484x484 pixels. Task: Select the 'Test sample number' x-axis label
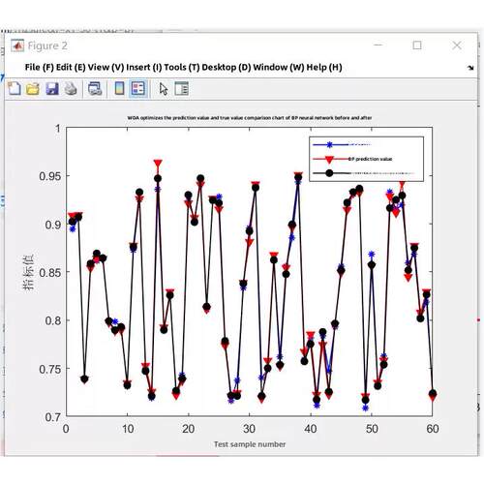(250, 444)
